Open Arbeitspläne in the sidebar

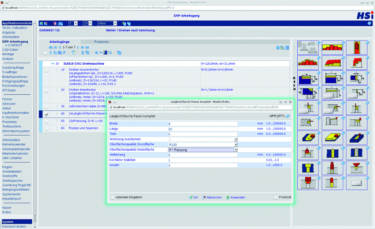(x=11, y=37)
